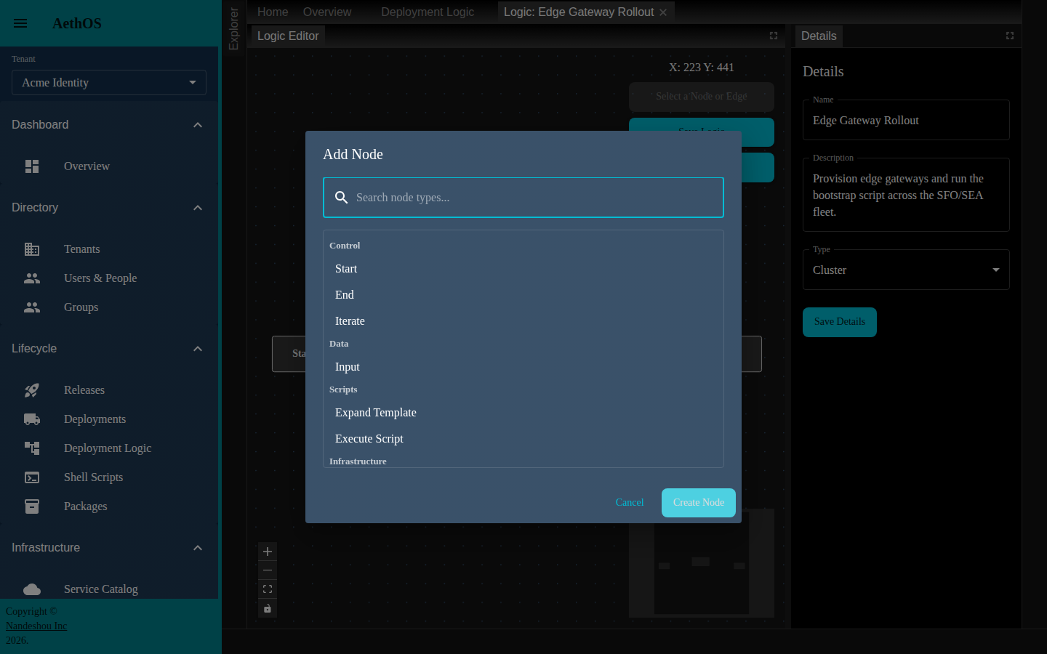Select the Input node type
This screenshot has width=1047, height=654.
pyautogui.click(x=523, y=367)
